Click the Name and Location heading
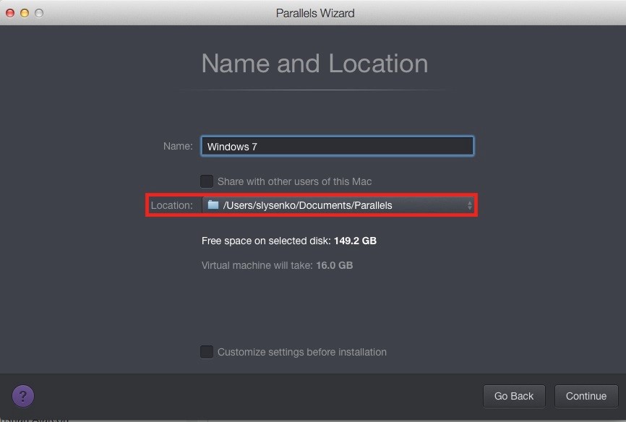 coord(314,63)
